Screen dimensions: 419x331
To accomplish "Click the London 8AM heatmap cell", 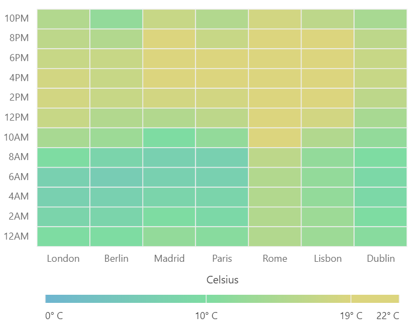I will point(63,157).
